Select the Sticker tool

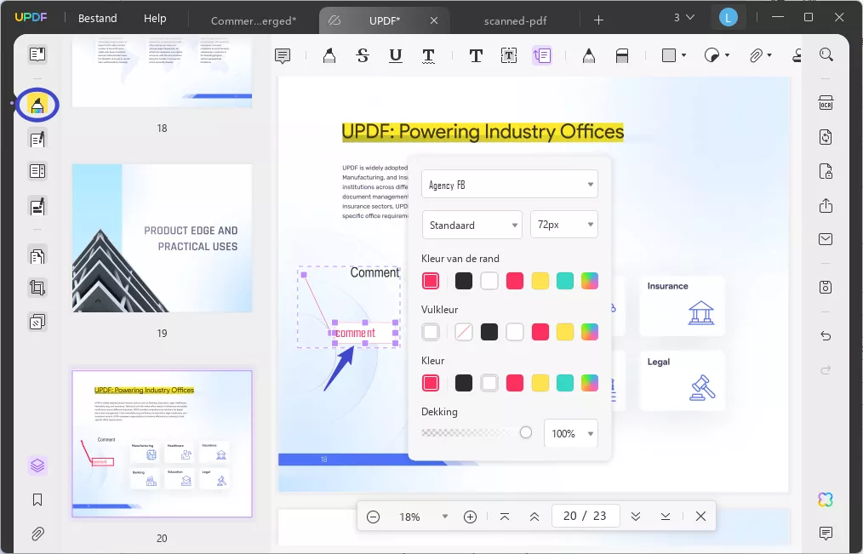tap(712, 55)
